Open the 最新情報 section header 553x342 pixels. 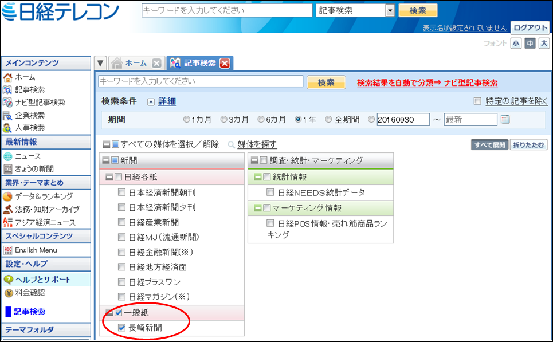coord(46,142)
